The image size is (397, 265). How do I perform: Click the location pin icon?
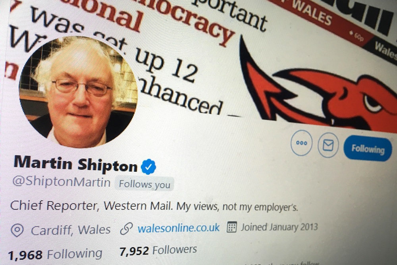pyautogui.click(x=17, y=230)
